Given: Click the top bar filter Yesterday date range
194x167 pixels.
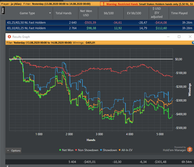Looking at the screenshot, I should pyautogui.click(x=61, y=4).
